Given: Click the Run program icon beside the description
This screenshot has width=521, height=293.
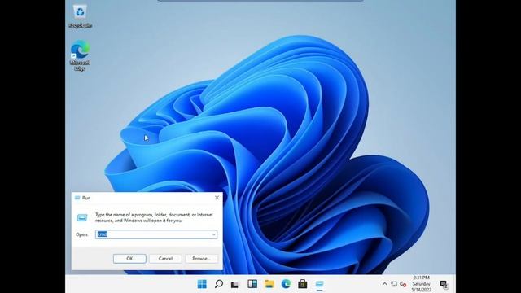Looking at the screenshot, I should click(82, 218).
